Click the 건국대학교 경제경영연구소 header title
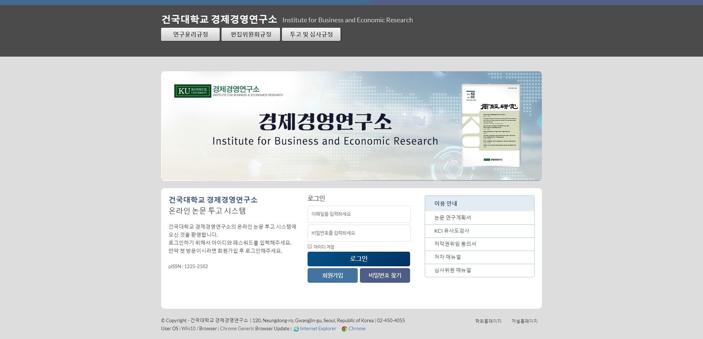Screen dimensions: 703x339 coord(219,19)
